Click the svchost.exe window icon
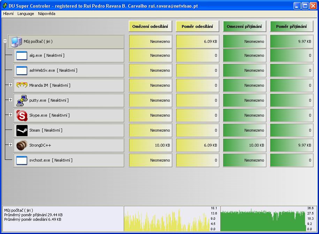Viewport: 319px width, 234px height. [x=22, y=160]
